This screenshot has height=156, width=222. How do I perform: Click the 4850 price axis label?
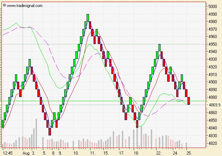pos(213,120)
